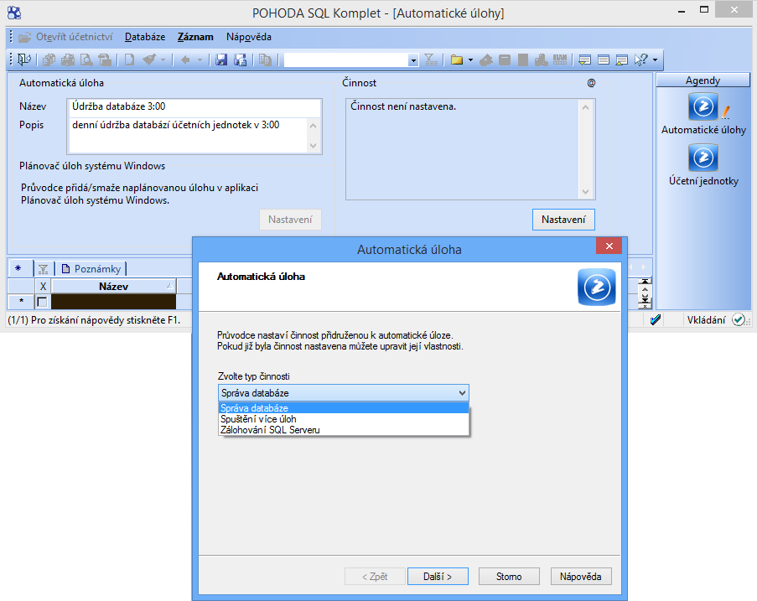The image size is (757, 601).
Task: Expand the Zvolte typ činnosti combo box
Action: tap(462, 393)
